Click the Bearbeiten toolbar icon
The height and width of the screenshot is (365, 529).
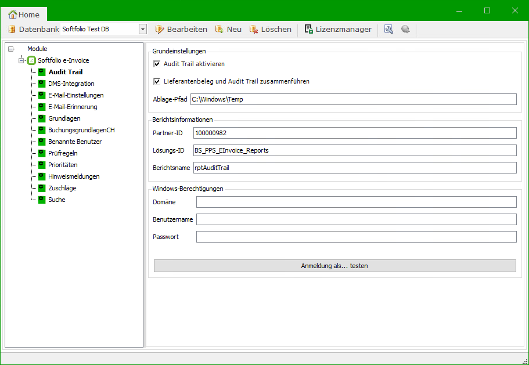[x=160, y=29]
